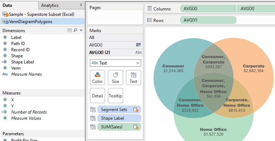Select the Number of Records measure
This screenshot has width=275, height=141.
click(29, 112)
